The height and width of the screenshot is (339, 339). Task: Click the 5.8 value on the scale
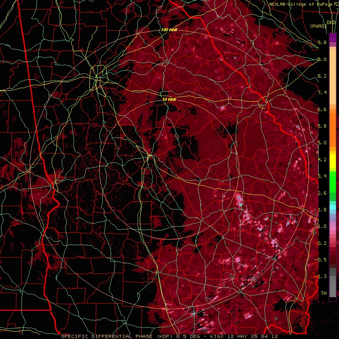pos(322,126)
